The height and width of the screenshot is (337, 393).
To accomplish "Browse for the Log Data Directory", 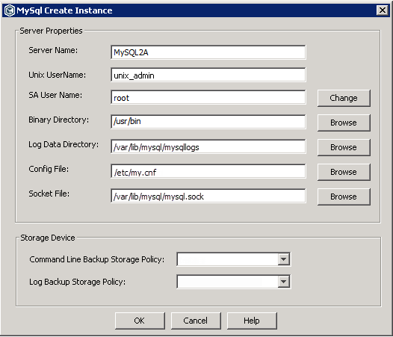I will pyautogui.click(x=344, y=147).
